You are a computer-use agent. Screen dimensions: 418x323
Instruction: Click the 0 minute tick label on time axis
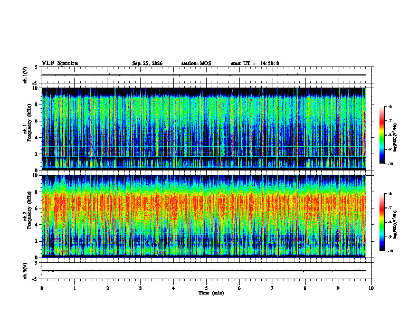42,288
